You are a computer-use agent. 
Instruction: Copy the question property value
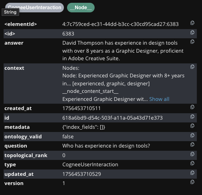[192, 144]
